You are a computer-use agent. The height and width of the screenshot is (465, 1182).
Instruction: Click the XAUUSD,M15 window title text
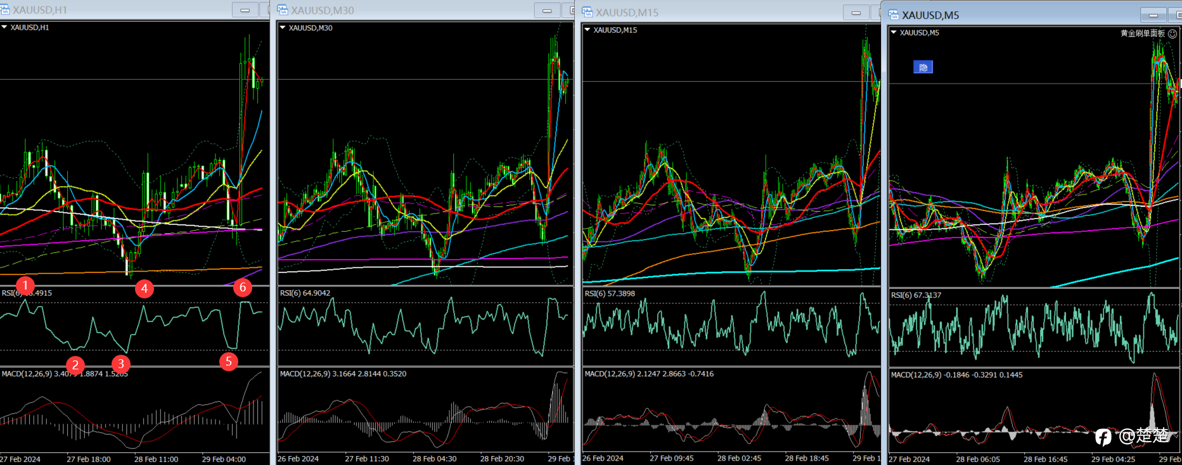(x=627, y=13)
